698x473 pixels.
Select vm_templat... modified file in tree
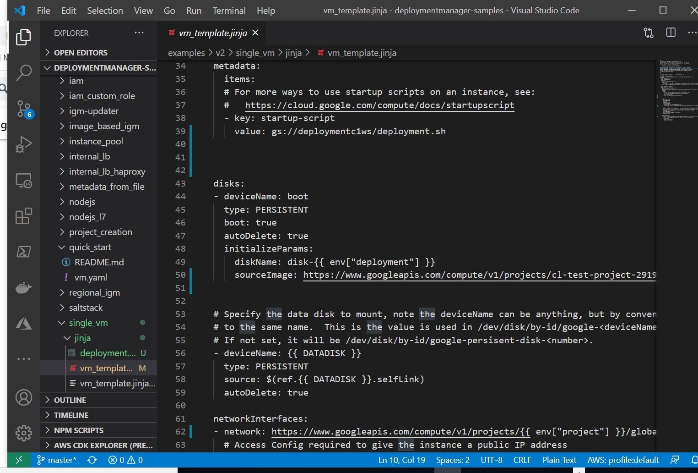[99, 368]
